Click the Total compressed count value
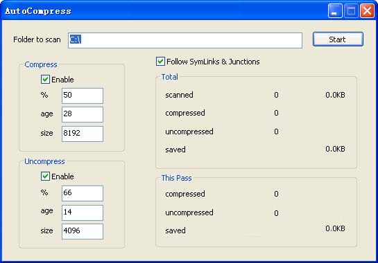Viewport: 378px width, 263px height. 276,113
